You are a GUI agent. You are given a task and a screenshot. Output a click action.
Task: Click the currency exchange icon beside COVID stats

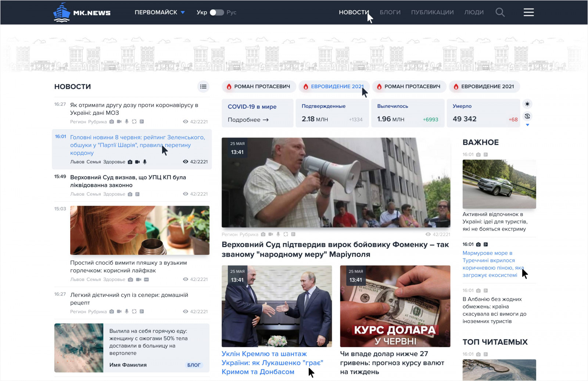527,116
